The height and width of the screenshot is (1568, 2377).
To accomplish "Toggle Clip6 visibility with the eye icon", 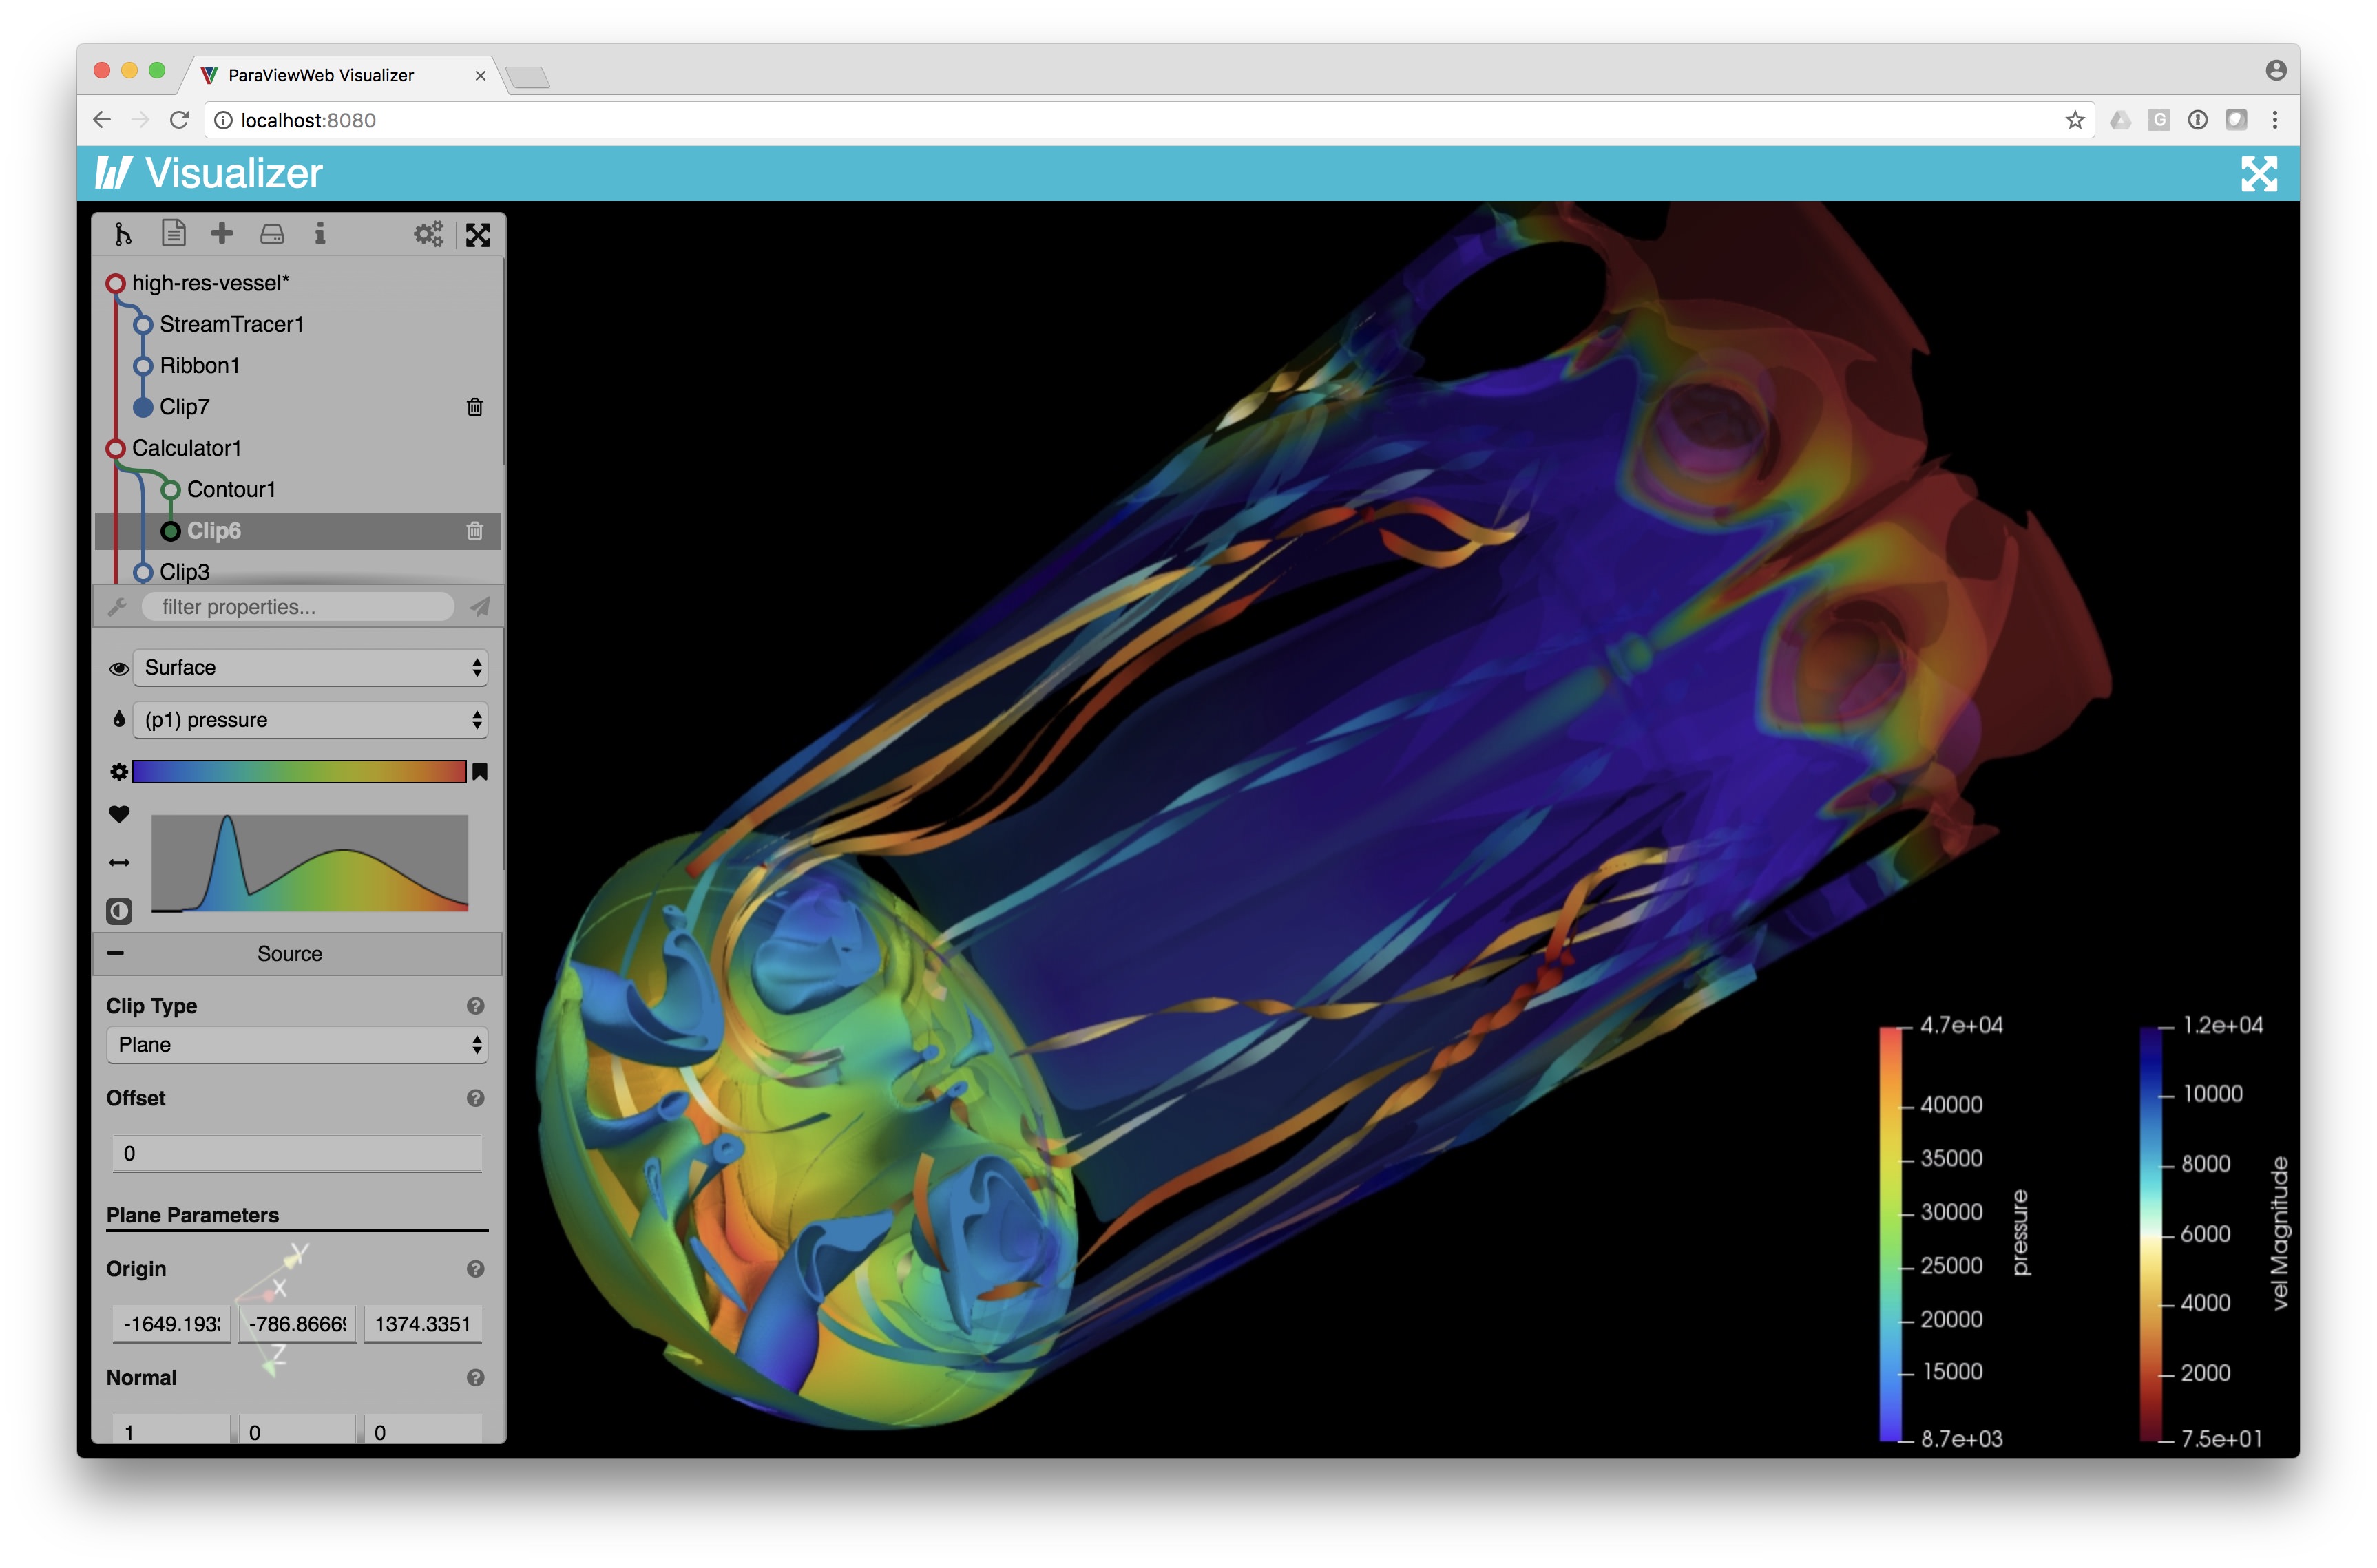I will click(x=119, y=667).
